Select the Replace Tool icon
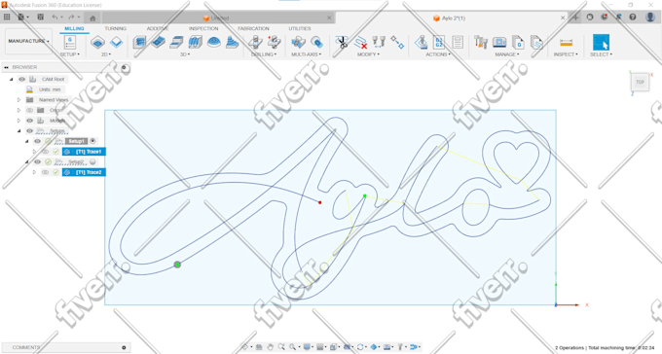Viewport: 662px width, 354px height. 379,42
